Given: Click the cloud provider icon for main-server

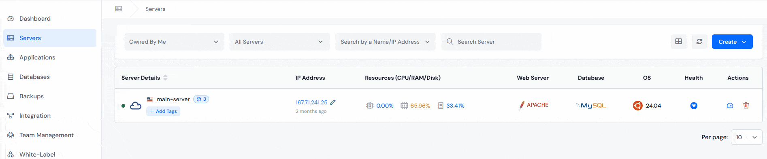Looking at the screenshot, I should pyautogui.click(x=136, y=106).
